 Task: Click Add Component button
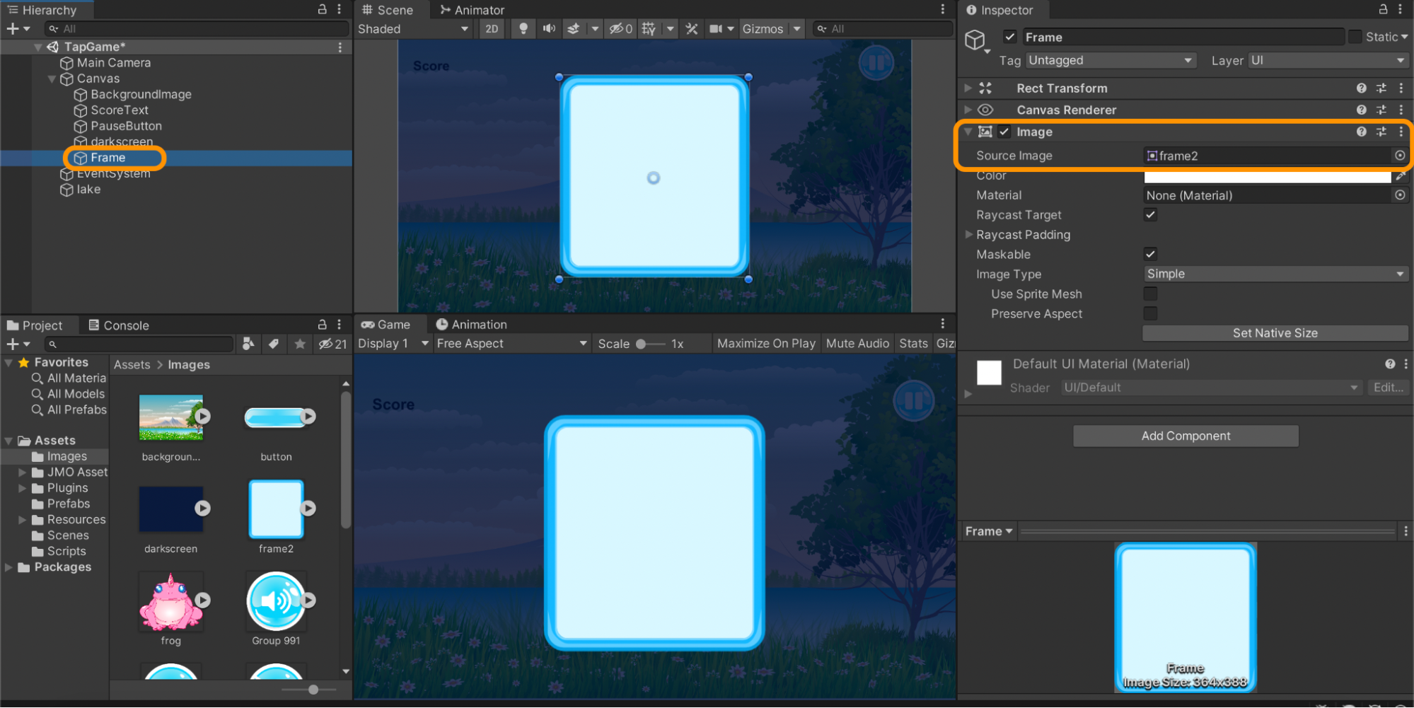(1186, 436)
